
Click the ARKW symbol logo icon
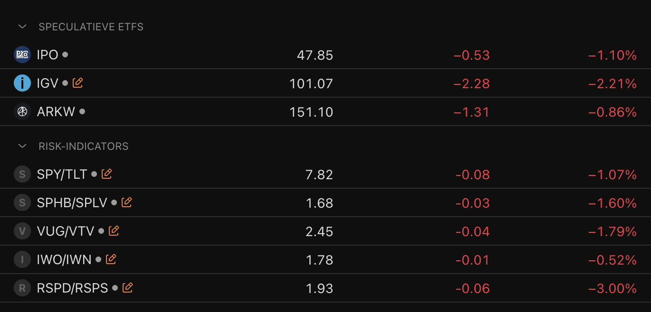pos(22,112)
